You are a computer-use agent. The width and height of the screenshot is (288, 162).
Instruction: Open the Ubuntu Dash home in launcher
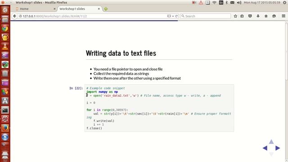click(x=5, y=10)
